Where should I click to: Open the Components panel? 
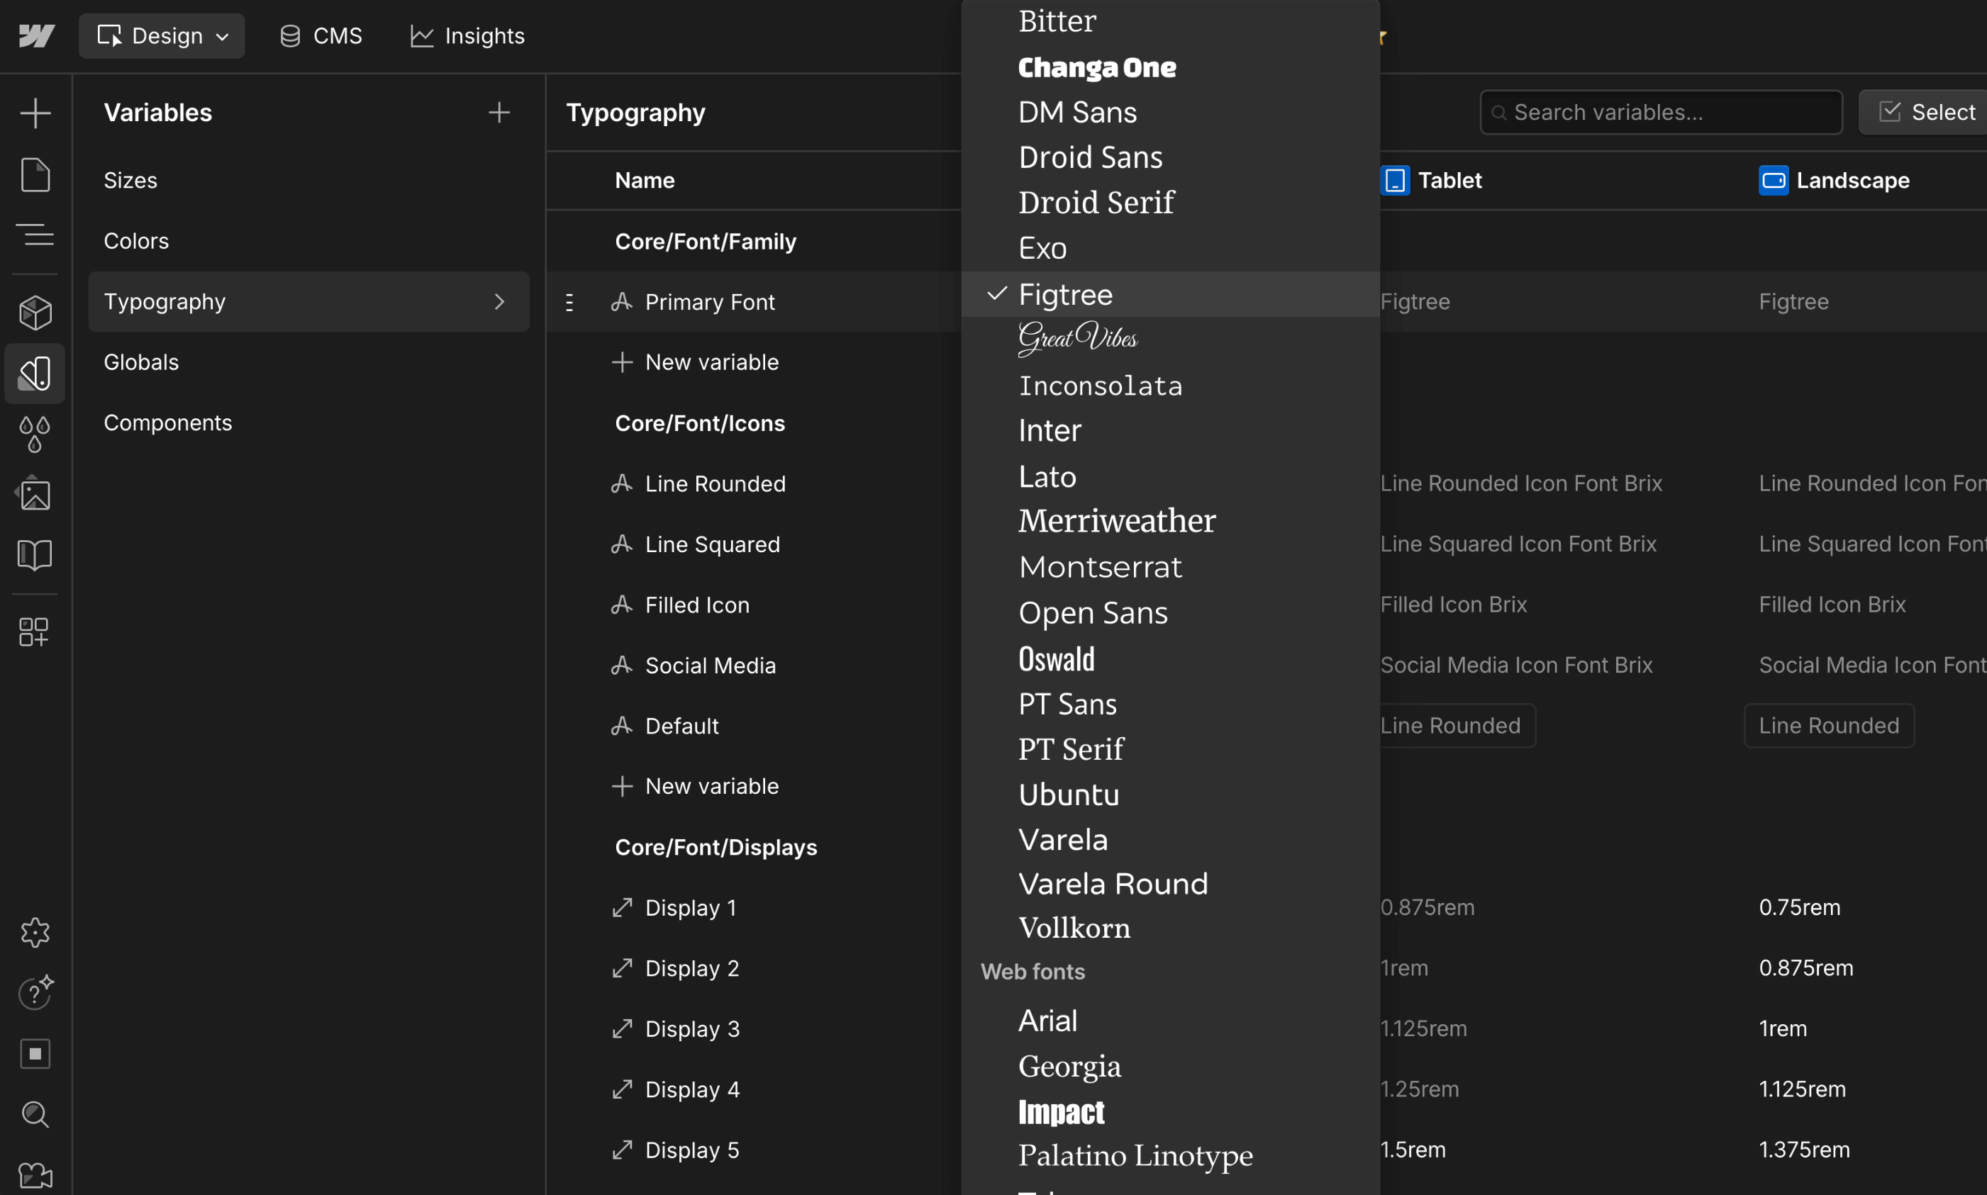tap(35, 313)
